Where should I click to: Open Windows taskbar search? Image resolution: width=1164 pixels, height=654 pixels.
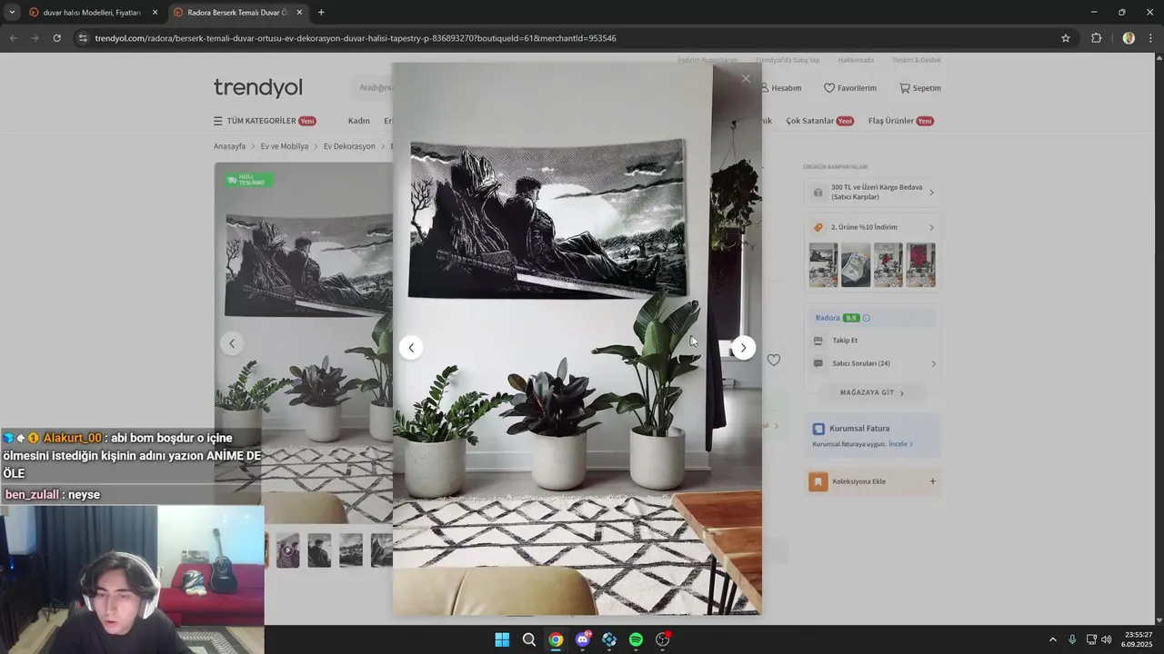(x=528, y=639)
